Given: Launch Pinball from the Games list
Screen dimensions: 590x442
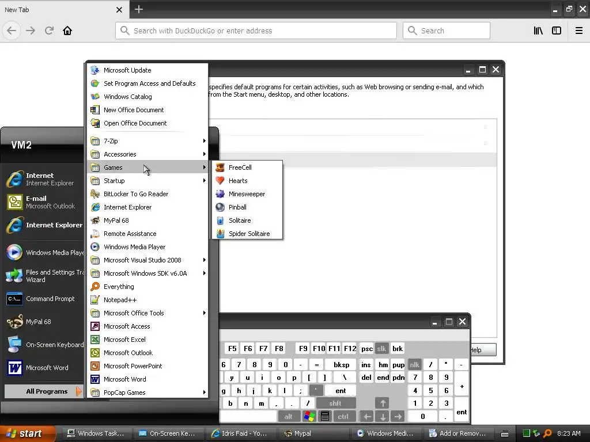Looking at the screenshot, I should tap(247, 207).
